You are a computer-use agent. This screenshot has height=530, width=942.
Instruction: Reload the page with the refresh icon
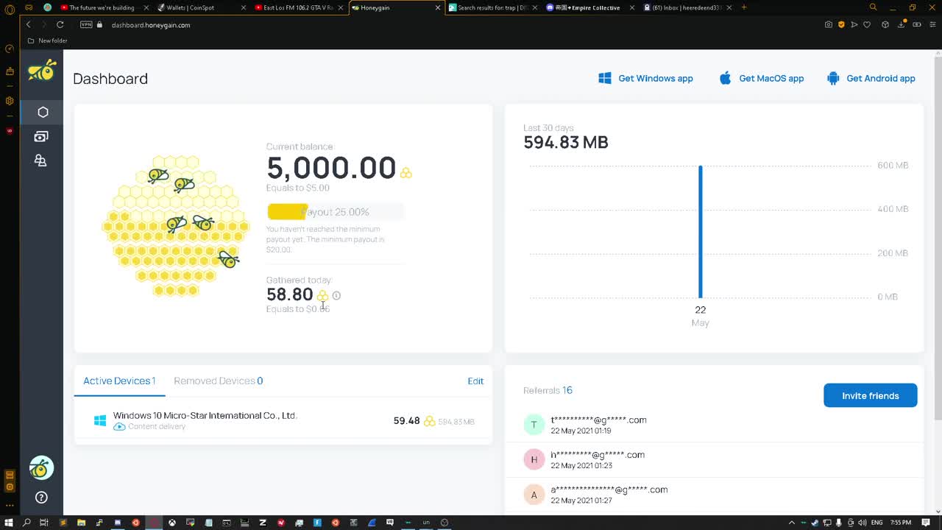pos(60,24)
